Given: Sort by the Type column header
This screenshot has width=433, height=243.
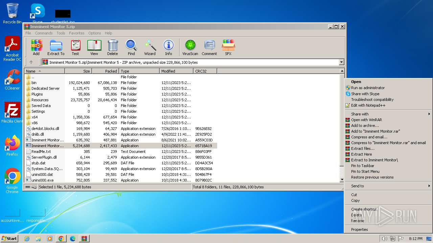Looking at the screenshot, I should tap(139, 71).
